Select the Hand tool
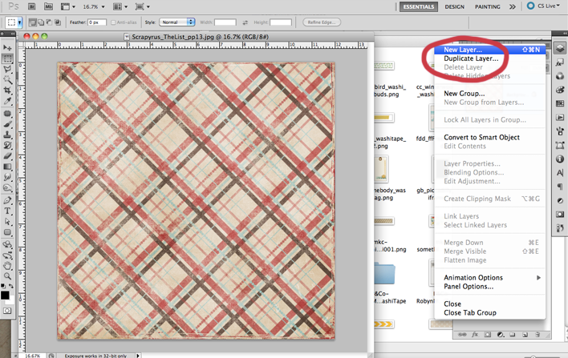Viewport: 568px width, 358px height. coord(7,266)
